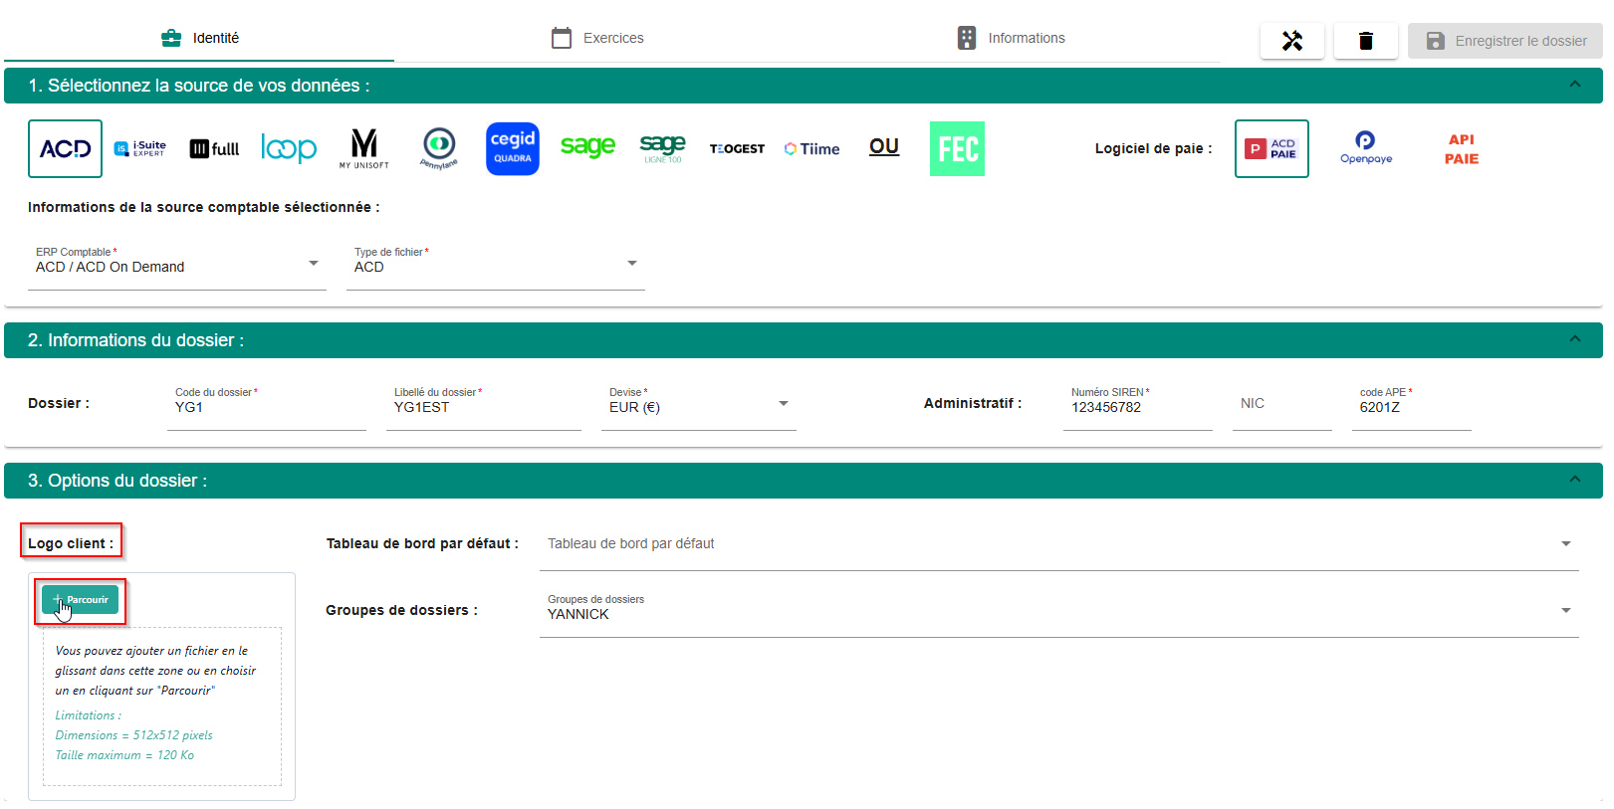Collapse the data source section
Screen dimensions: 1614x809
1575,85
